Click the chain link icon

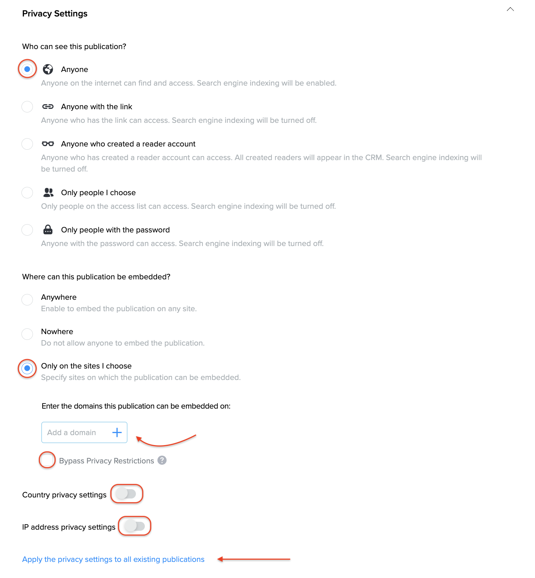tap(48, 107)
